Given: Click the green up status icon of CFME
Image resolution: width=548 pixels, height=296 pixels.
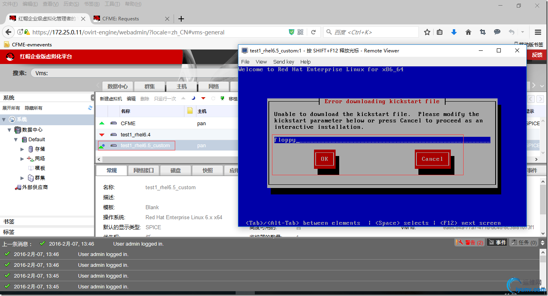Looking at the screenshot, I should coord(102,124).
